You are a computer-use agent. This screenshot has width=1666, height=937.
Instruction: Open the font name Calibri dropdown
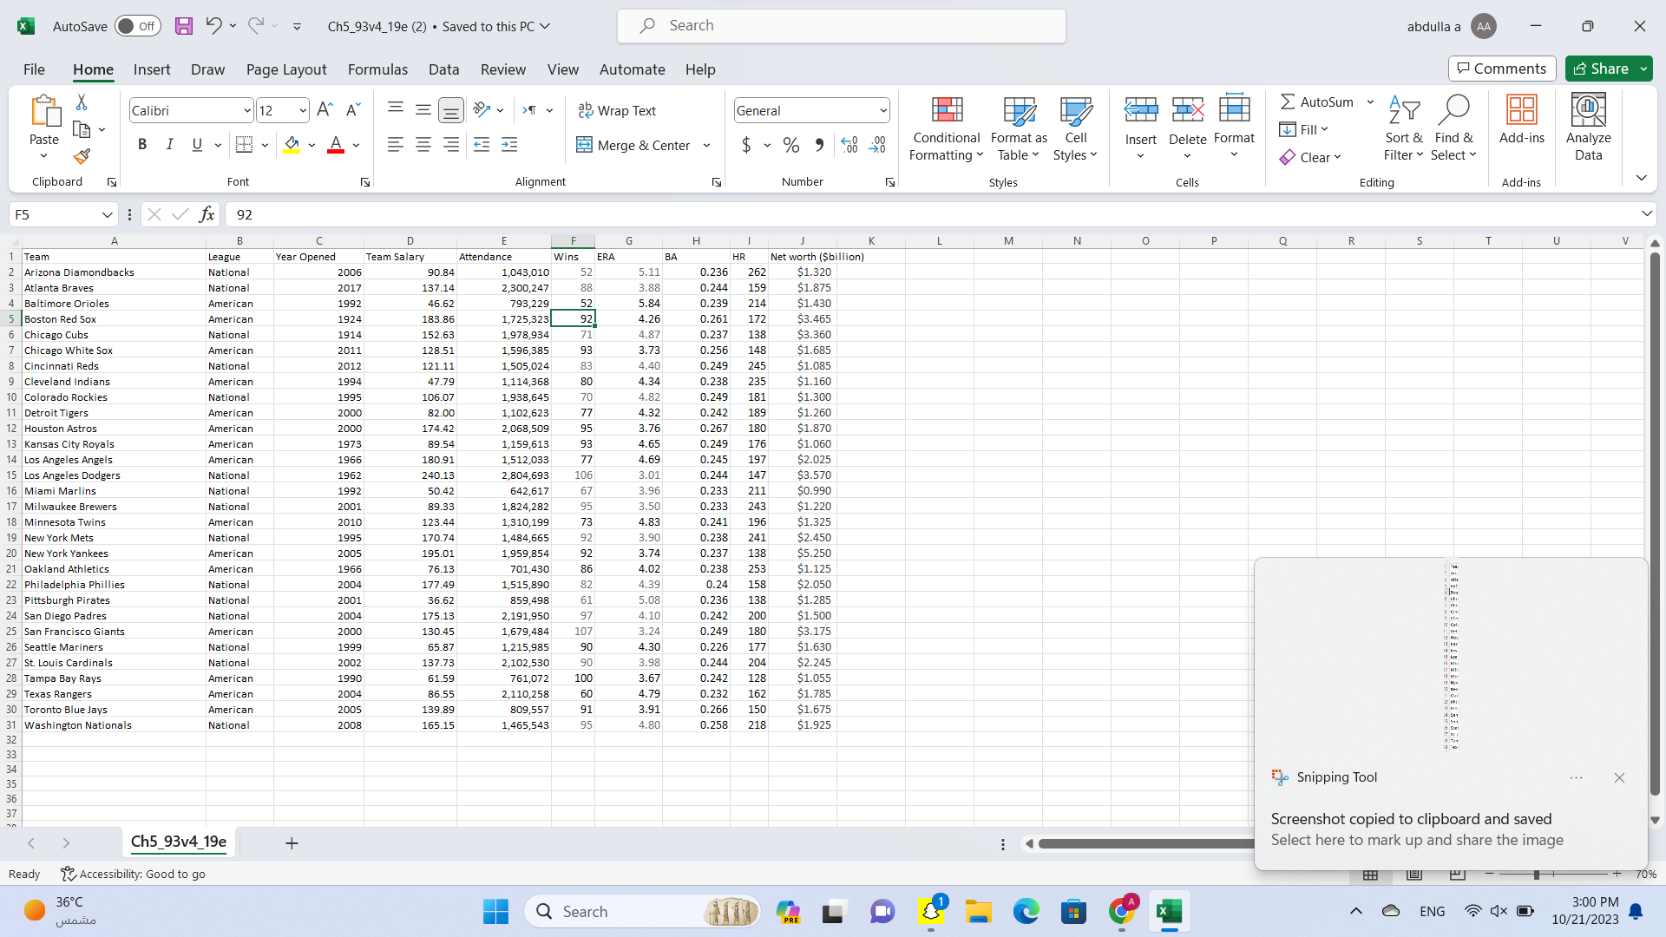[246, 111]
